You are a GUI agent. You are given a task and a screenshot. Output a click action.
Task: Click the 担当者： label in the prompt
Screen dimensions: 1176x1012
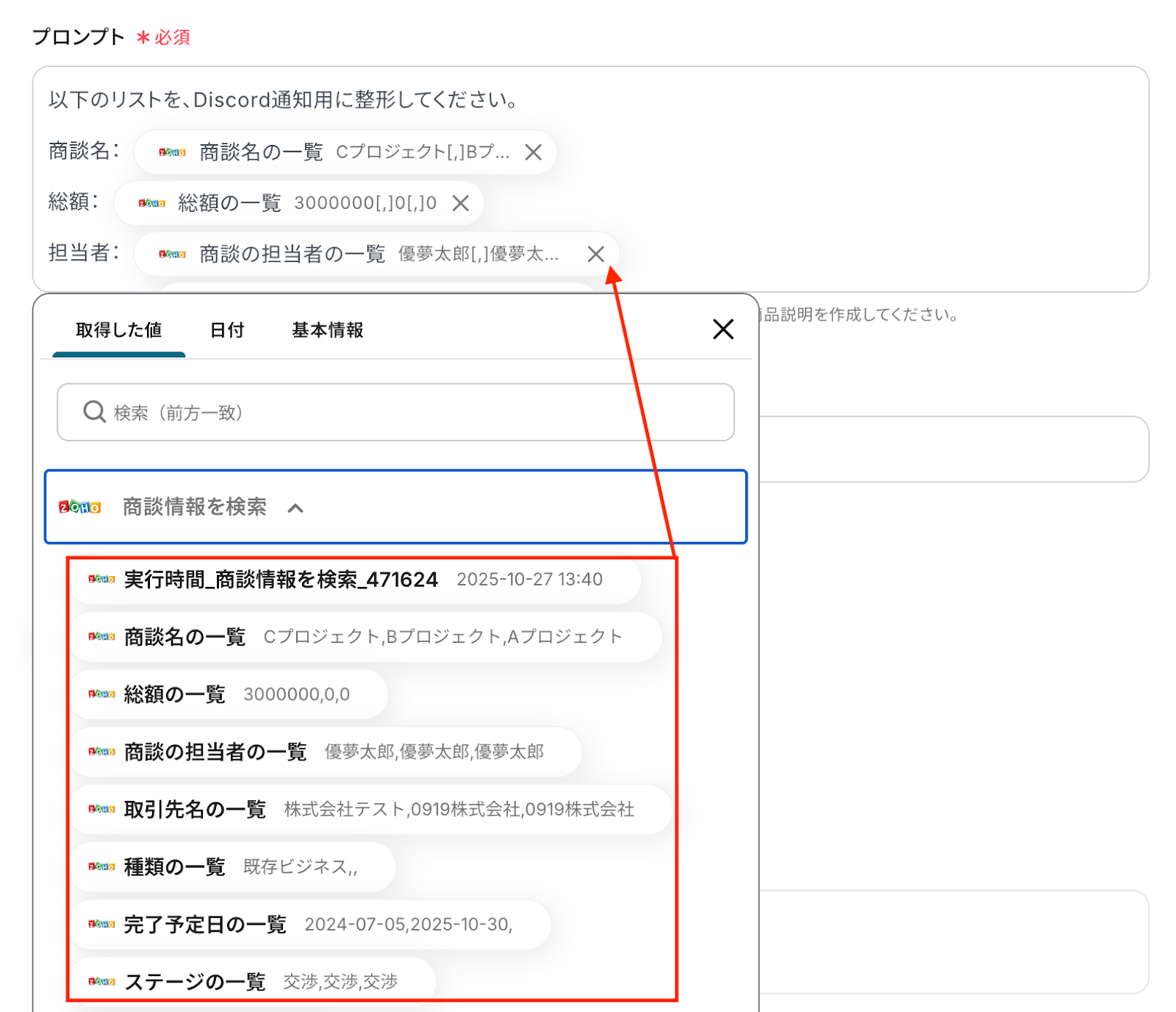point(84,252)
